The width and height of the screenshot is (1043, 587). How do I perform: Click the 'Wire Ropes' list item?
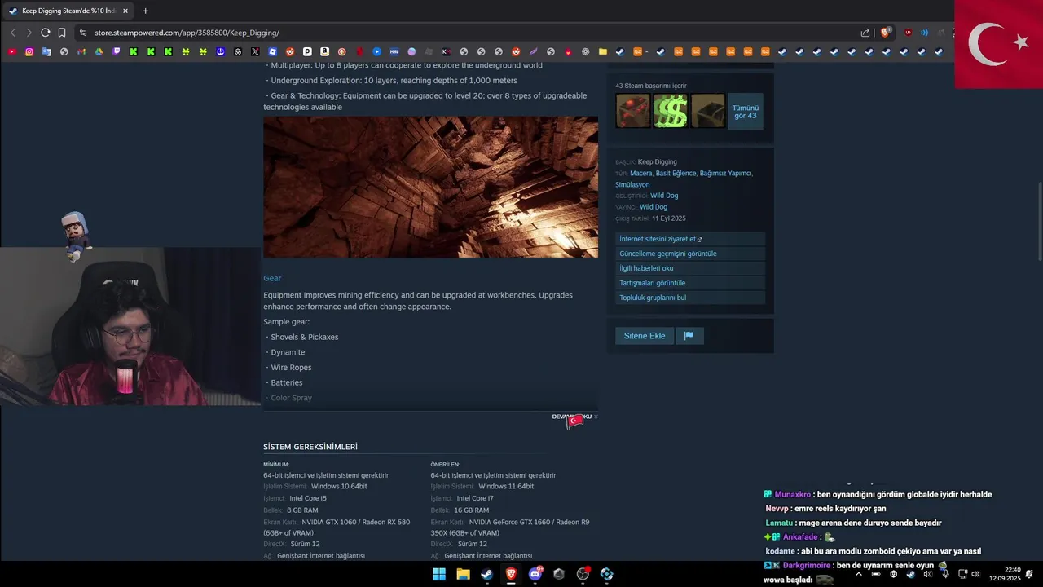pos(291,368)
